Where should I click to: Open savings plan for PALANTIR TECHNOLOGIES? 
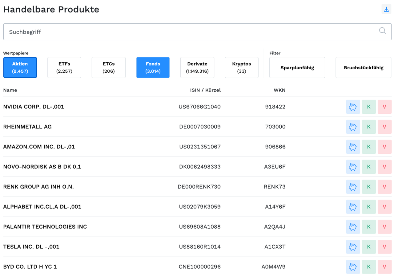tap(353, 227)
